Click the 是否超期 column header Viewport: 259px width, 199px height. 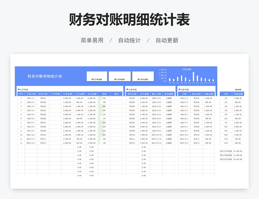(x=169, y=94)
